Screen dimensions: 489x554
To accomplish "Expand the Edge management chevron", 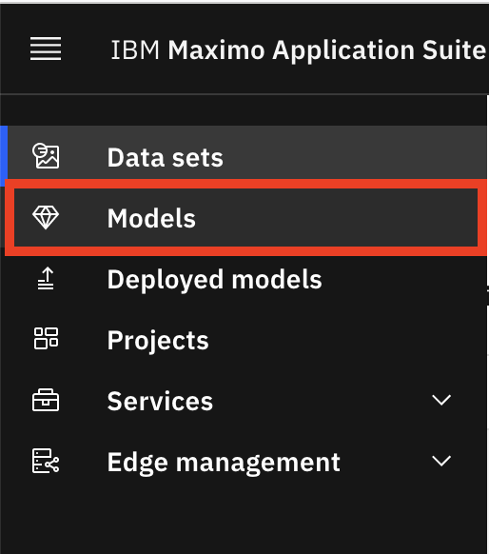I will (441, 461).
